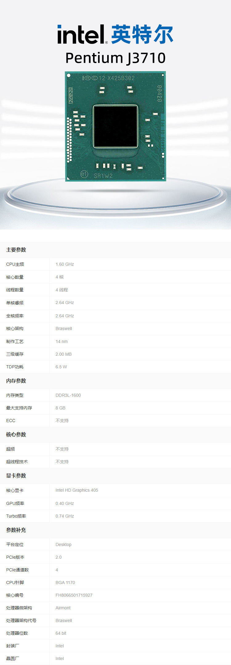Screen dimensions: 231x665
Task: Click the ECC label
Action: click(x=11, y=421)
